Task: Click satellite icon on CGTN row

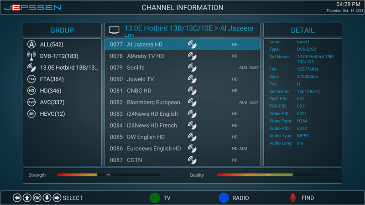Action: pos(192,160)
